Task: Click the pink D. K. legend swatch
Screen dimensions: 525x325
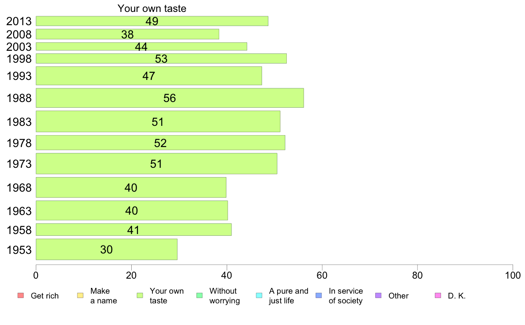Action: click(x=437, y=295)
